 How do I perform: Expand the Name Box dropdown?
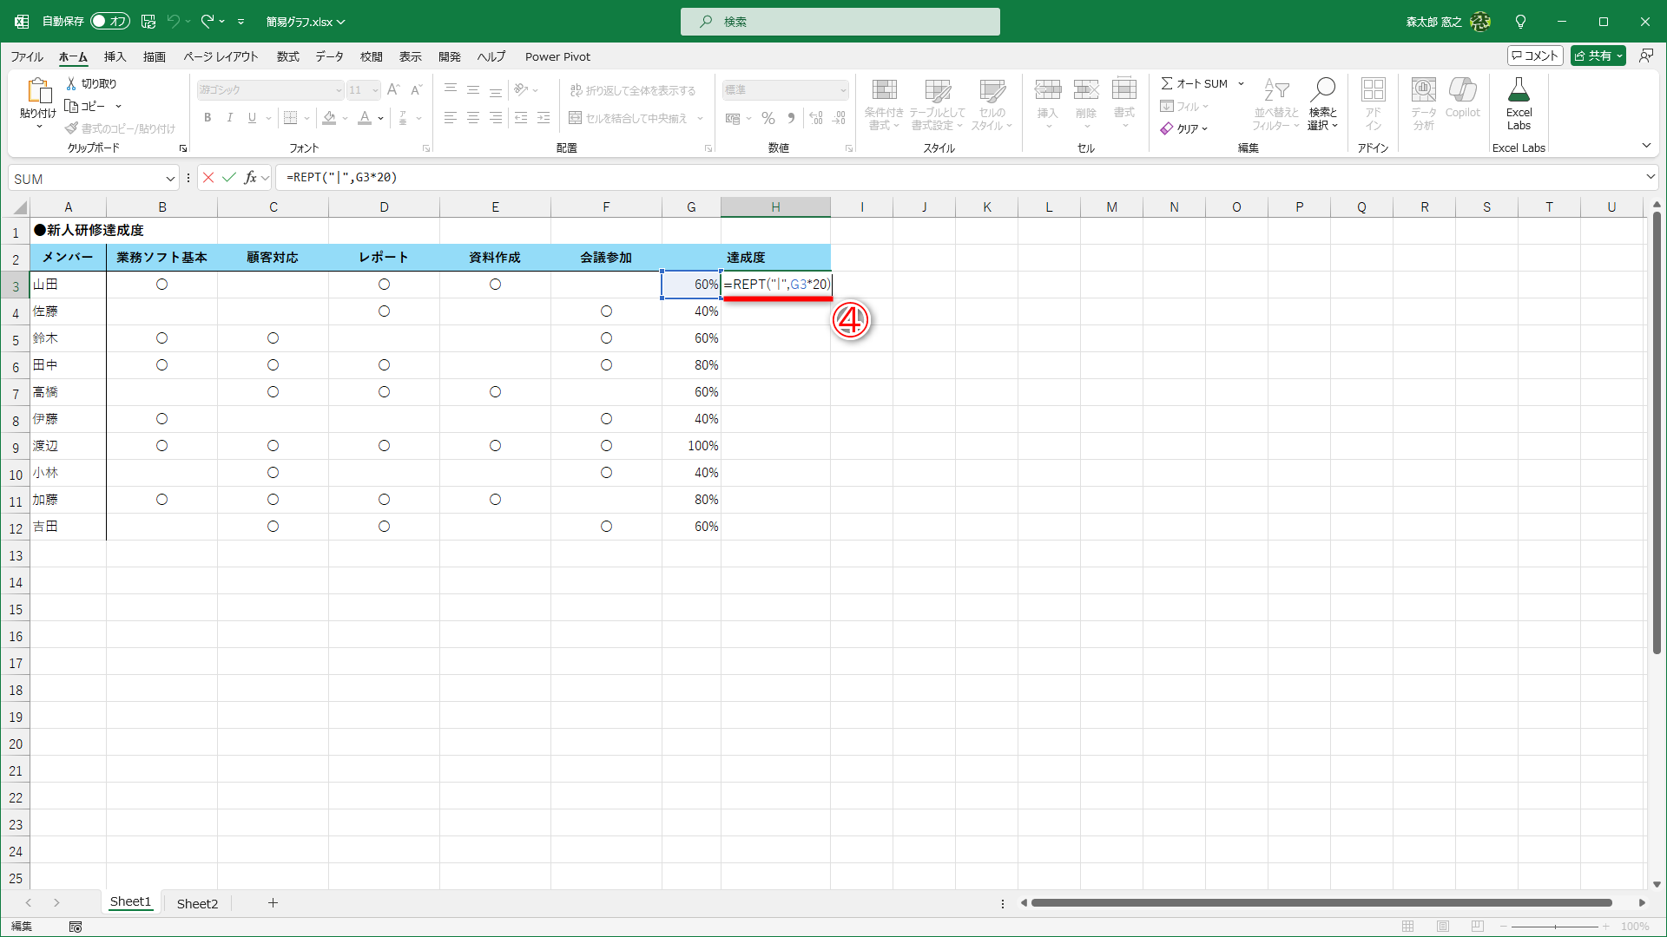[170, 179]
